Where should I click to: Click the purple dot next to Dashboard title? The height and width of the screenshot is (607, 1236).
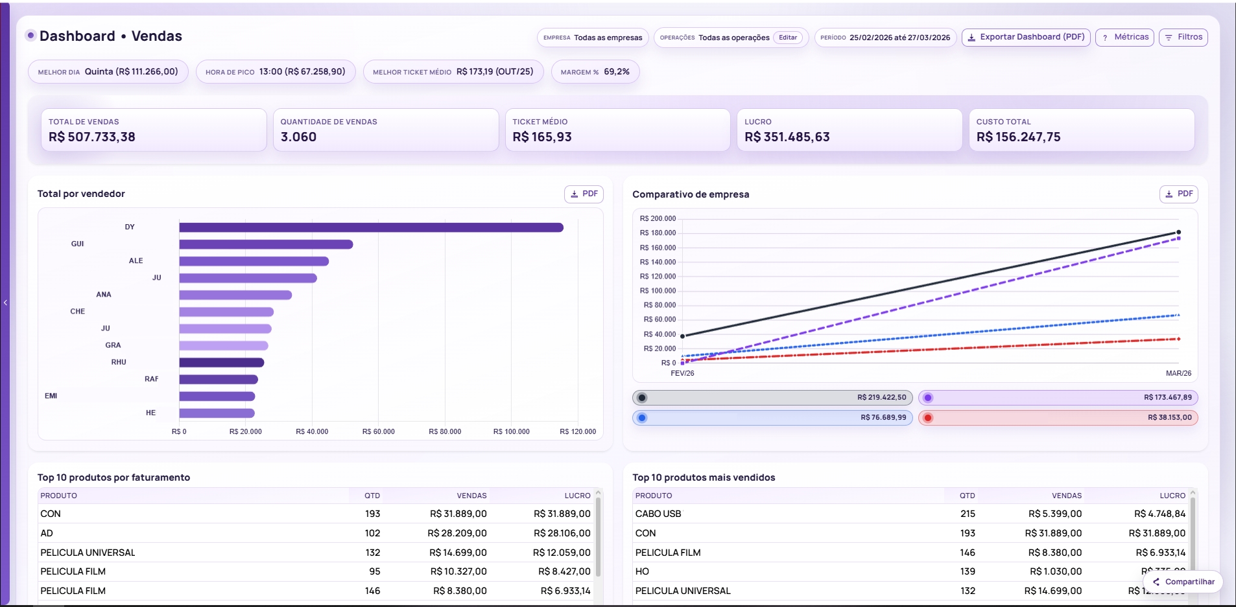pyautogui.click(x=30, y=36)
